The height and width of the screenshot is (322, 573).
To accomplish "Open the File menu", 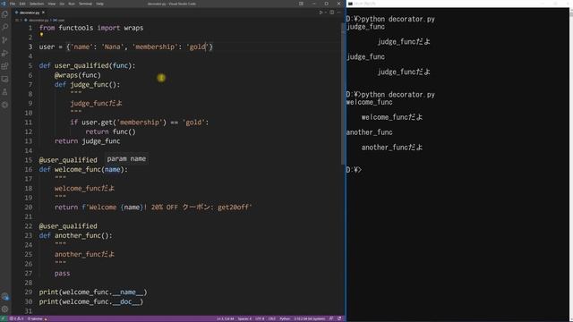I will 13,4.
